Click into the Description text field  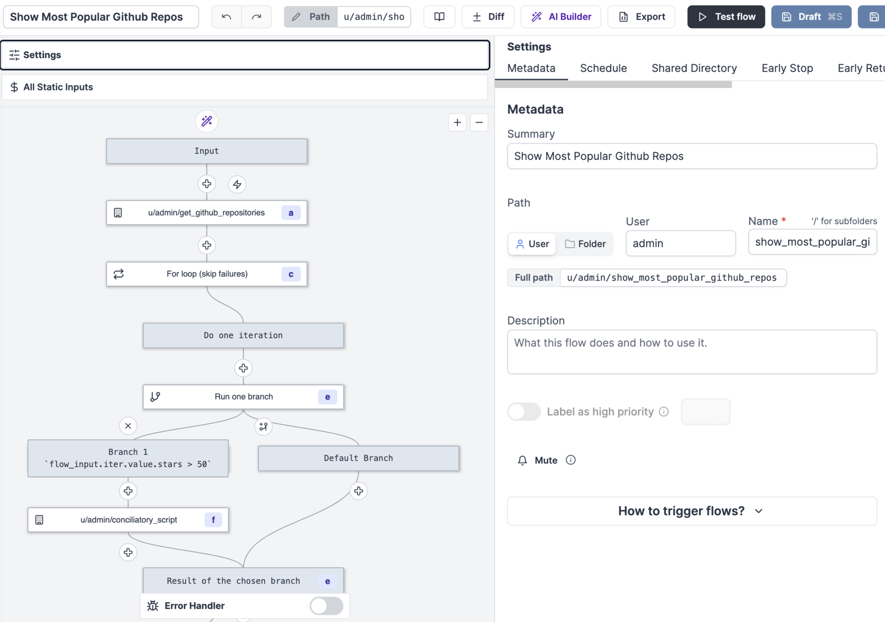691,352
